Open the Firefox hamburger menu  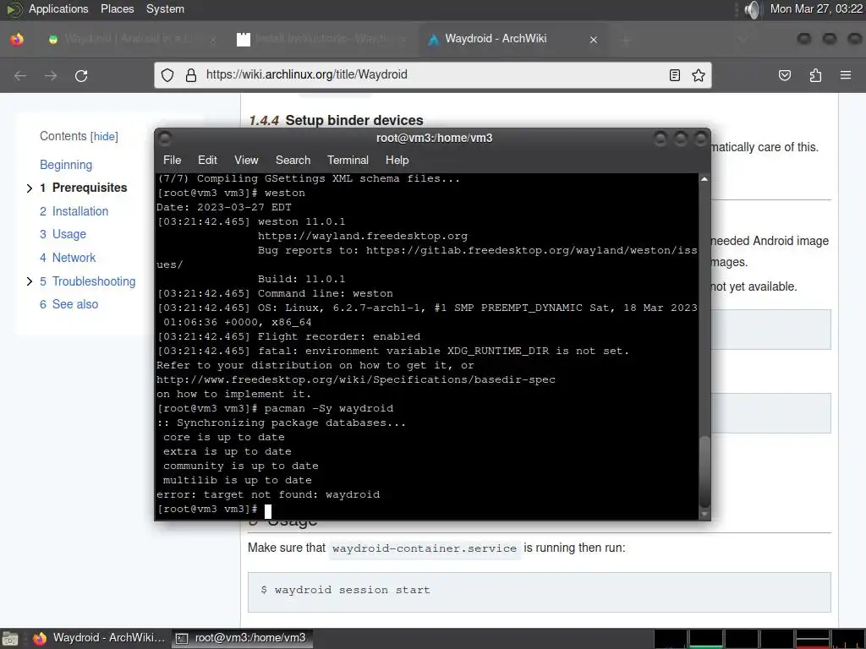pos(846,75)
